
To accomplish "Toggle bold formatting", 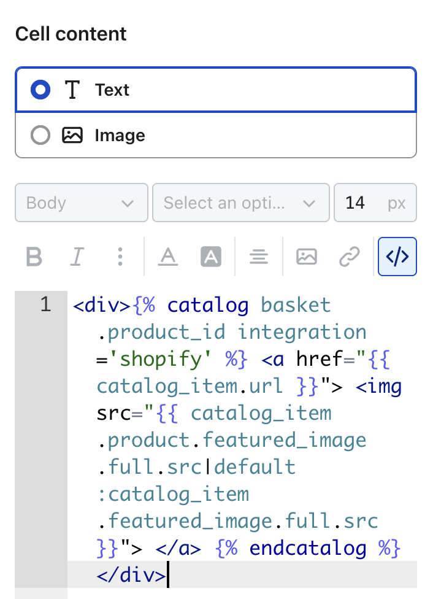I will click(34, 257).
